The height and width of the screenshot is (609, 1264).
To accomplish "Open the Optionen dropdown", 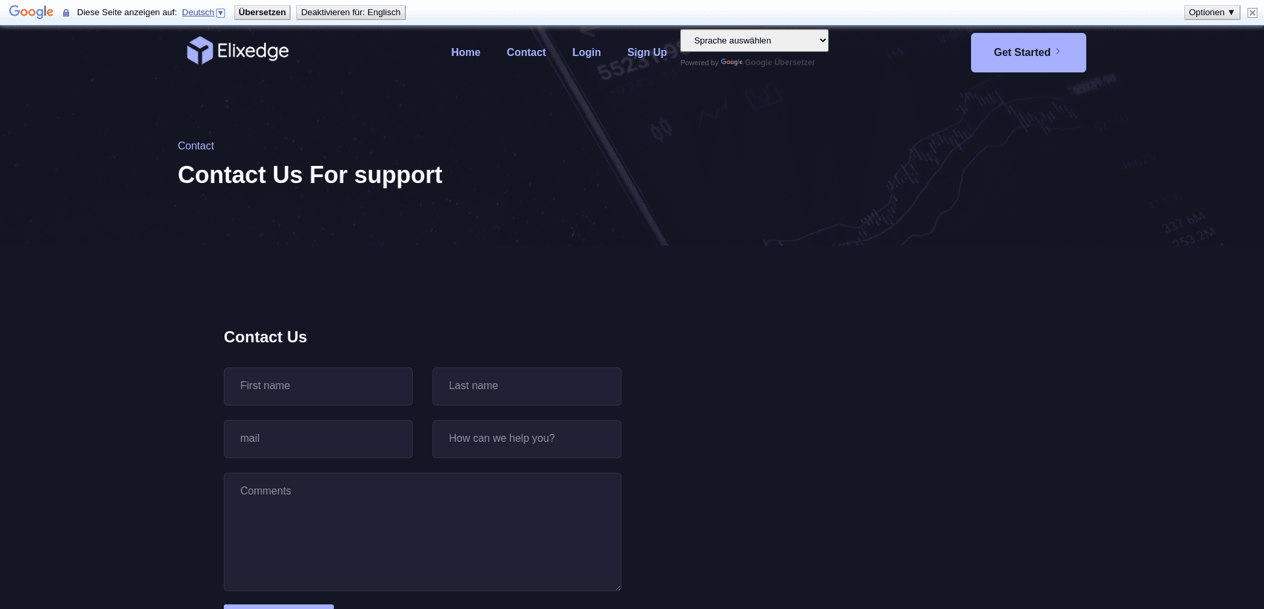I will coord(1211,12).
